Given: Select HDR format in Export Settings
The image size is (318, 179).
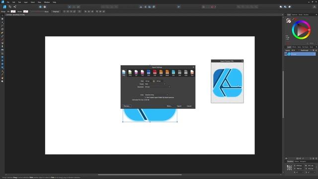Looking at the screenshot, I should [x=186, y=73].
